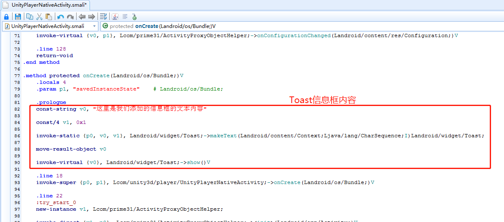This screenshot has height=222, width=504.
Task: Click line number 82 in the gutter
Action: [17, 109]
